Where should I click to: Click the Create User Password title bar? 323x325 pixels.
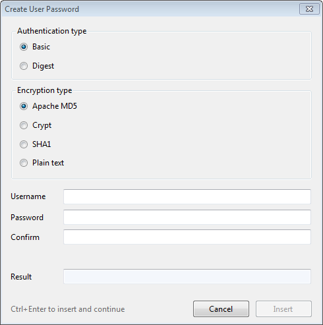[x=150, y=9]
